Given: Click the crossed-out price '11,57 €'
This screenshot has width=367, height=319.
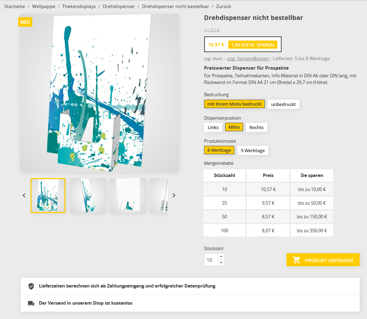Looking at the screenshot, I should tap(212, 30).
